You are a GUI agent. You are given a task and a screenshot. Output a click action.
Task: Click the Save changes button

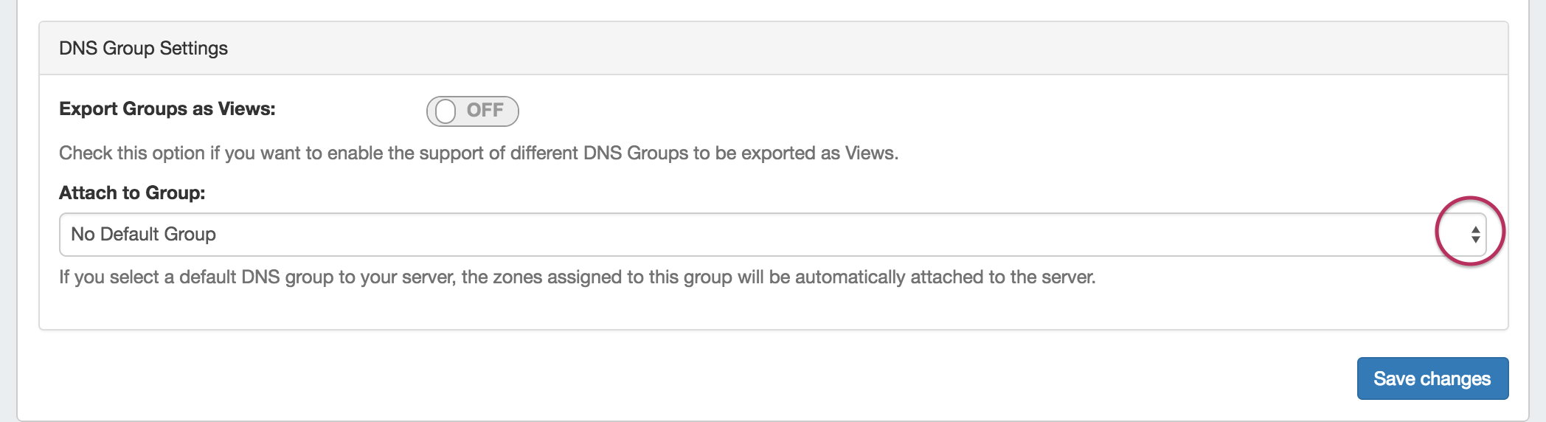[x=1432, y=378]
